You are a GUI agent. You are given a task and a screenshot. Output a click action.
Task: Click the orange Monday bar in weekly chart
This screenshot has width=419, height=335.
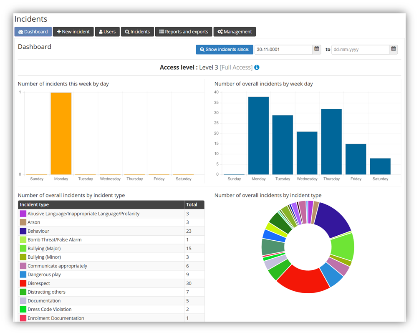(x=61, y=133)
